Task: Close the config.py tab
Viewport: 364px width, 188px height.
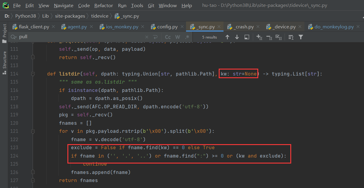Action: (182, 27)
